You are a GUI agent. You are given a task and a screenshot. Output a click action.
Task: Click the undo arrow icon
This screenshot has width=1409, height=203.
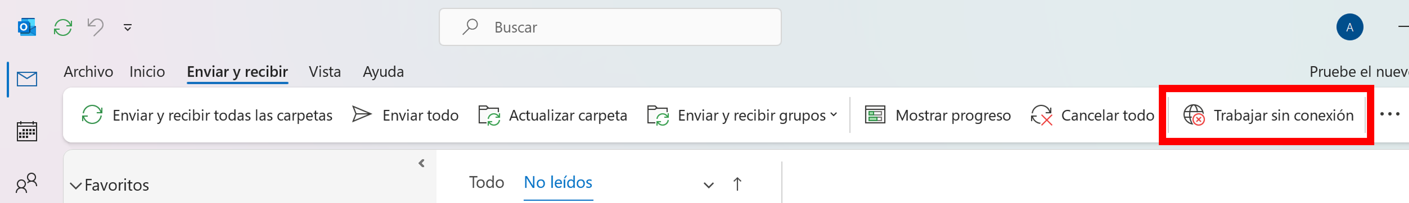click(x=95, y=27)
